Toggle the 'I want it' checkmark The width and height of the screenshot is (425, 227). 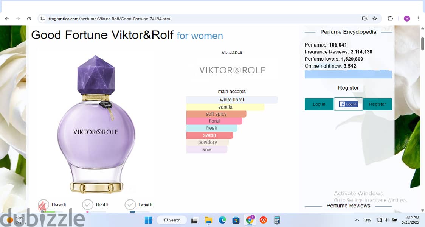click(x=130, y=205)
